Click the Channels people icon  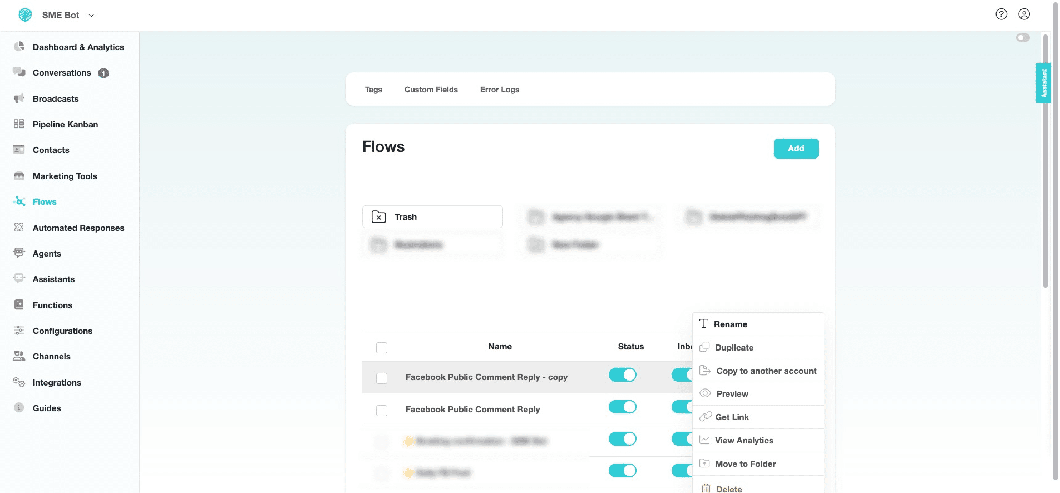click(19, 356)
